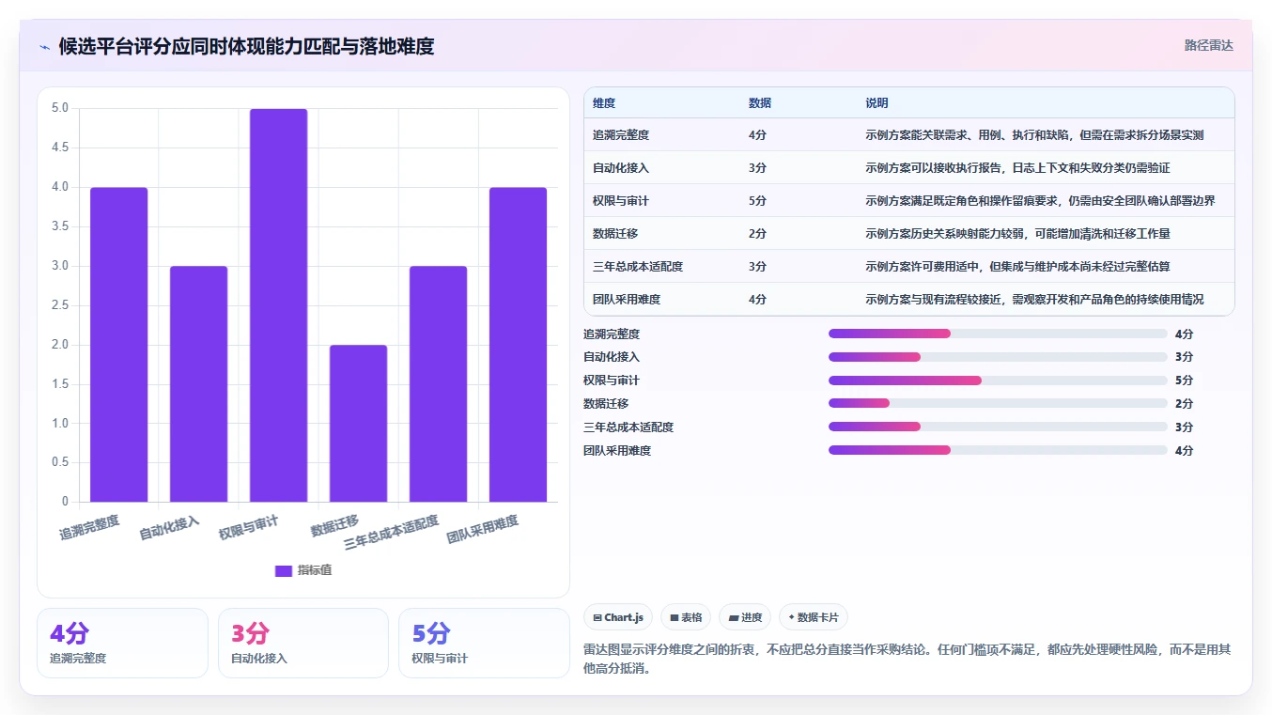Click the 5.0 y-axis tick label
This screenshot has height=715, width=1272.
[60, 108]
